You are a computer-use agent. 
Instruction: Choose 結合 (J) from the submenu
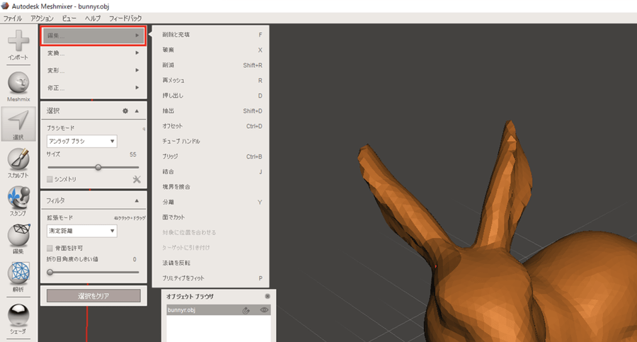point(210,172)
